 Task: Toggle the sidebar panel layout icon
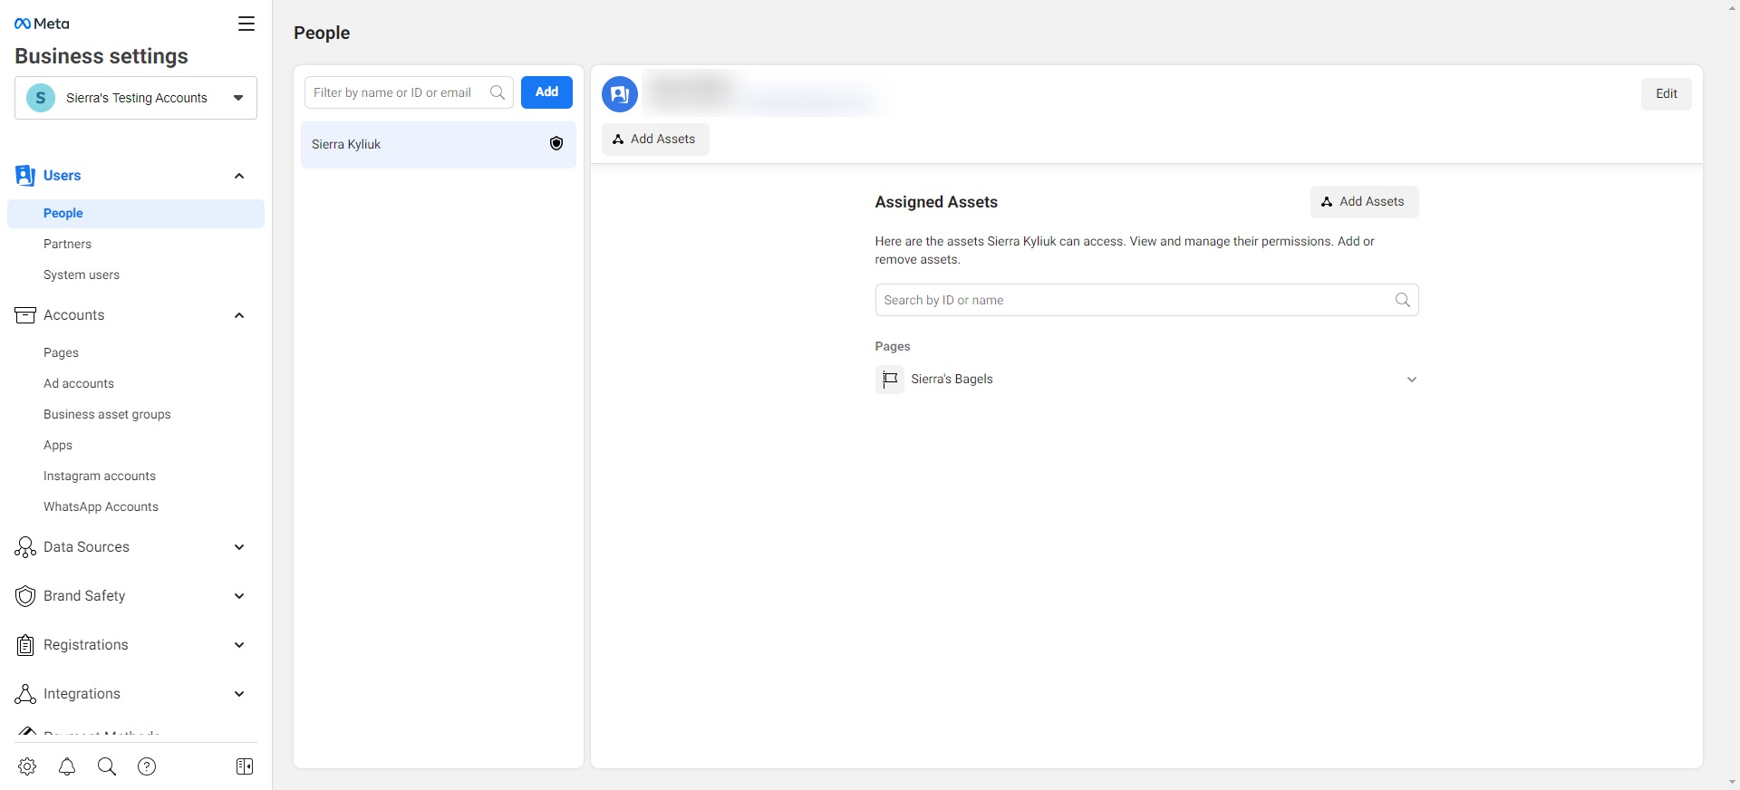point(245,766)
